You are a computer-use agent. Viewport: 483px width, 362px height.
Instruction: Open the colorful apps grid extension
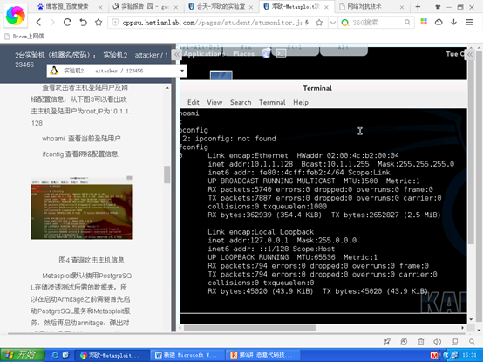pos(424,22)
